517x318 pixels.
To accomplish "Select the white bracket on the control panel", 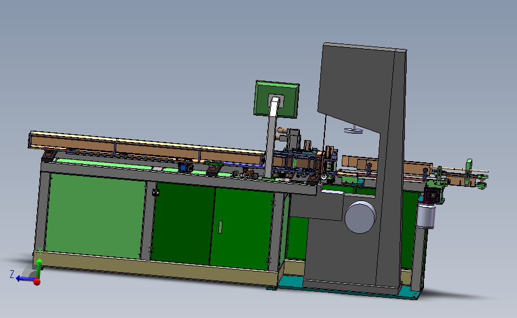I will point(274,106).
